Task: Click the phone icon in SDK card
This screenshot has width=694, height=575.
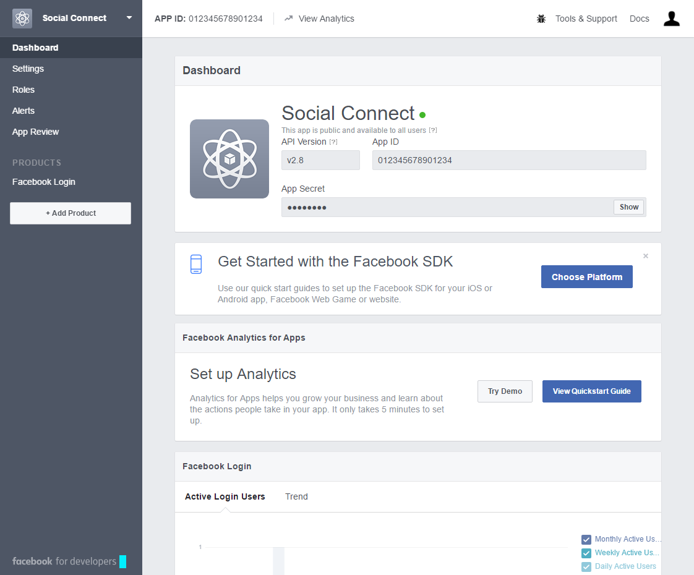Action: [196, 264]
